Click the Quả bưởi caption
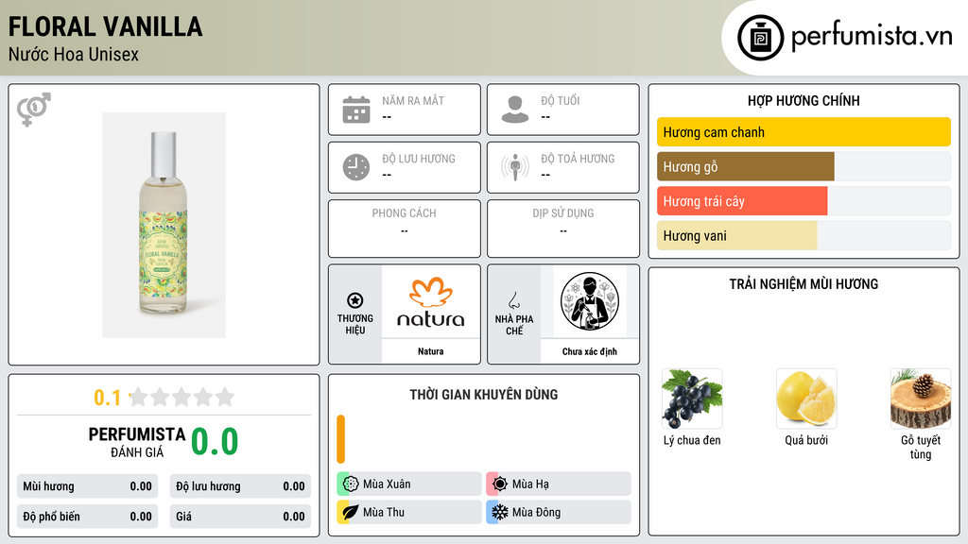This screenshot has height=544, width=968. coord(806,440)
